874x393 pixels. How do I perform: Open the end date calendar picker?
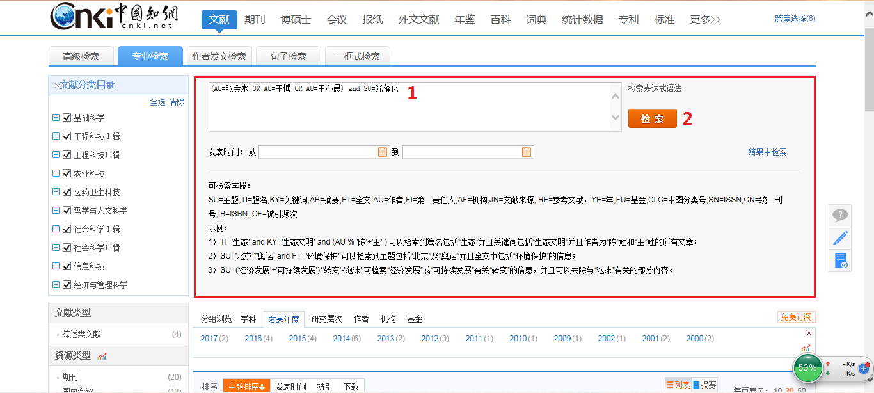tap(526, 152)
